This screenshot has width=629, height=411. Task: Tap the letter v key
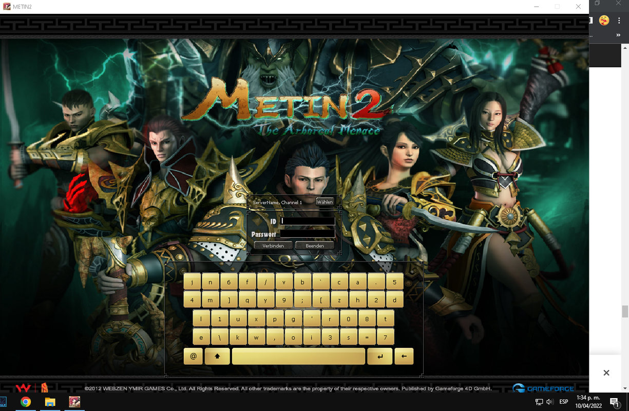click(x=284, y=282)
